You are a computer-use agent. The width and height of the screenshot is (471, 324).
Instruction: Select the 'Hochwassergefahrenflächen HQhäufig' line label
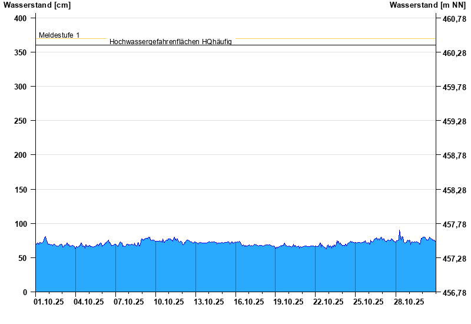171,42
